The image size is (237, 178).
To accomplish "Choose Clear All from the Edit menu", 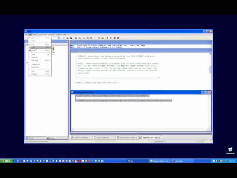I will tap(40, 57).
